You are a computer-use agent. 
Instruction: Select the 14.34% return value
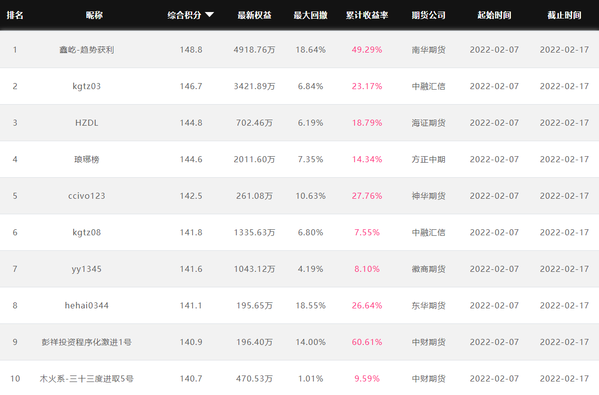tap(367, 159)
